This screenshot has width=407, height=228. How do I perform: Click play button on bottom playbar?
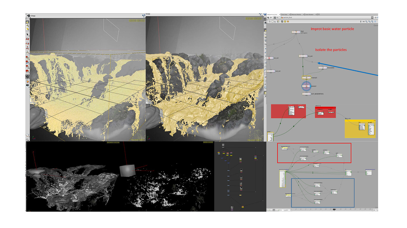276,210
